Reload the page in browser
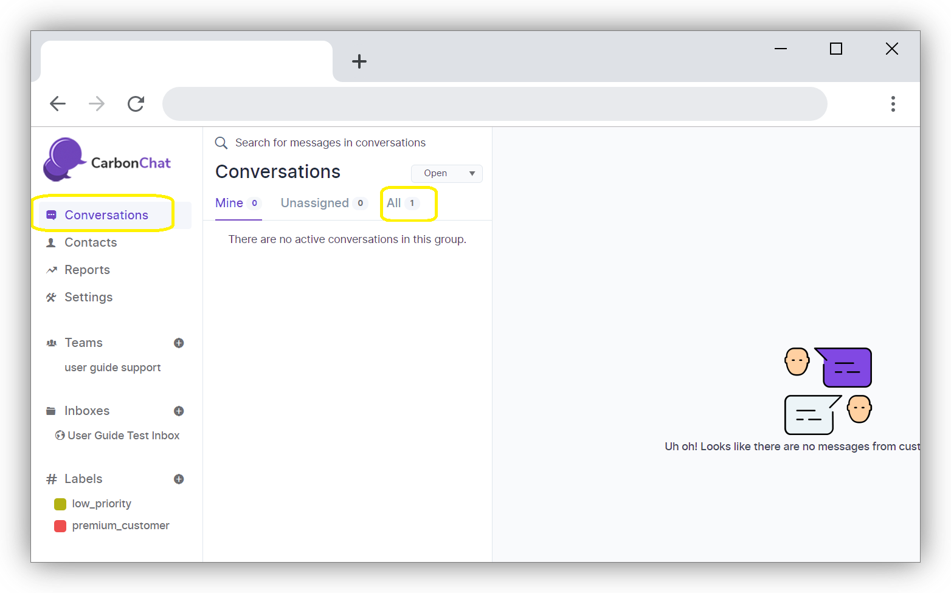This screenshot has width=951, height=593. pyautogui.click(x=136, y=104)
